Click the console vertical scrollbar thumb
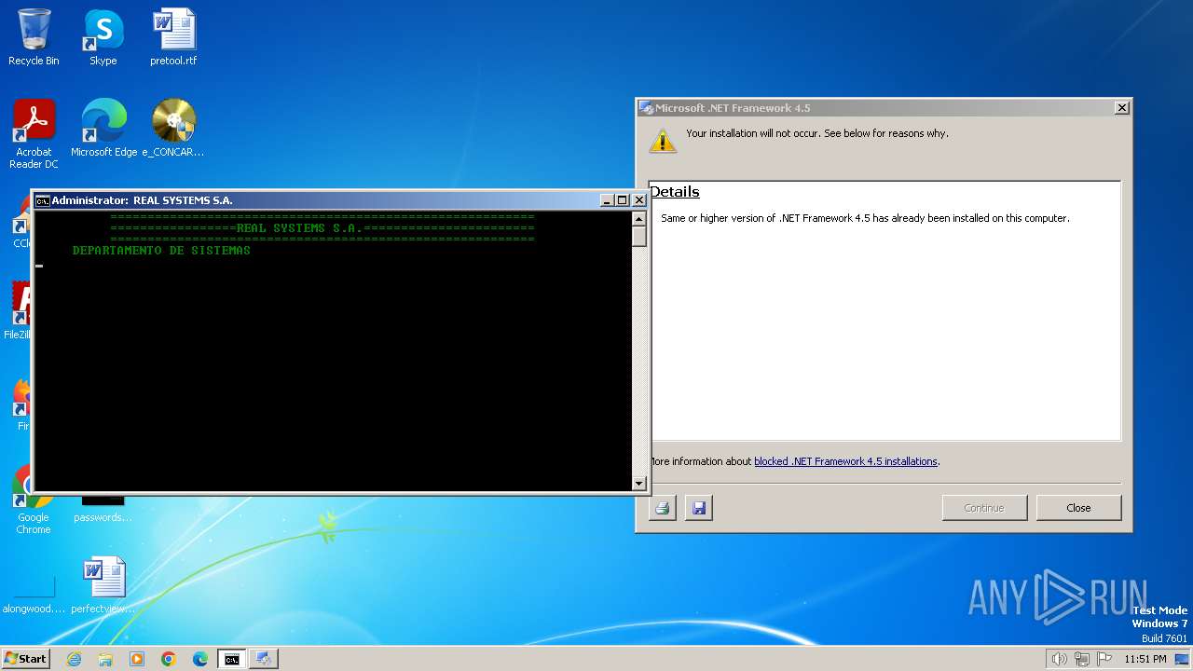The width and height of the screenshot is (1193, 671). 638,237
